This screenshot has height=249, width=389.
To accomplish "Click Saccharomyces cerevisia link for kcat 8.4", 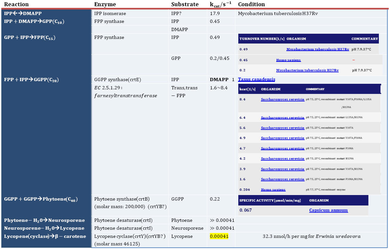I will tap(282, 99).
